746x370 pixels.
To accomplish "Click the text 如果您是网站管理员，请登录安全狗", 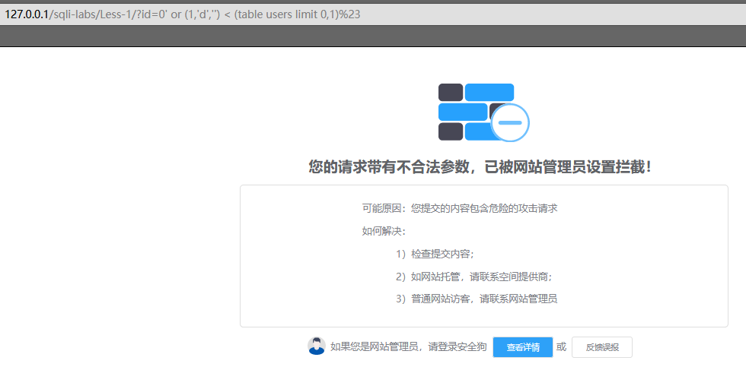I will [x=408, y=347].
